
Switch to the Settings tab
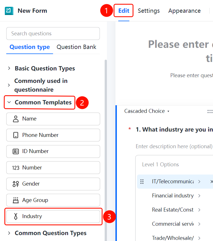pyautogui.click(x=149, y=11)
